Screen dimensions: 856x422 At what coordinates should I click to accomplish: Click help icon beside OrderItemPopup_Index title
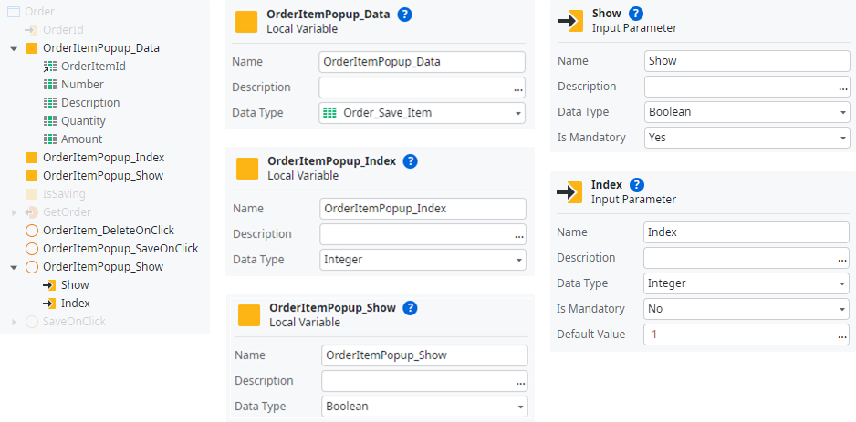pyautogui.click(x=410, y=161)
